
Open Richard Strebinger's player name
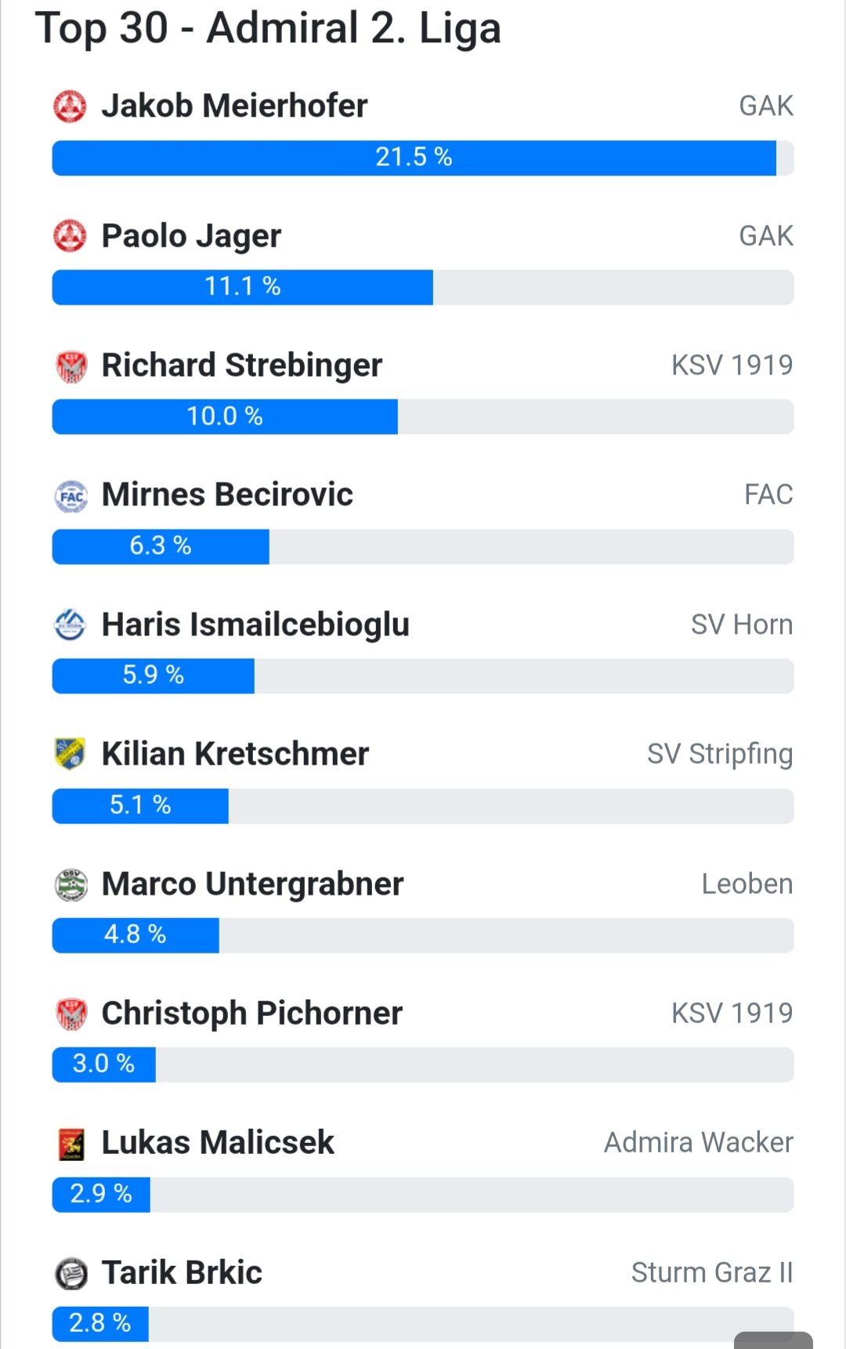(x=242, y=365)
